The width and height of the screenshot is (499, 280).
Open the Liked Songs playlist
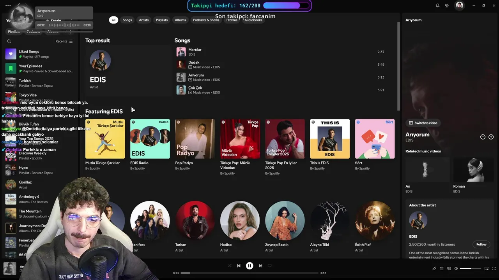(x=40, y=54)
